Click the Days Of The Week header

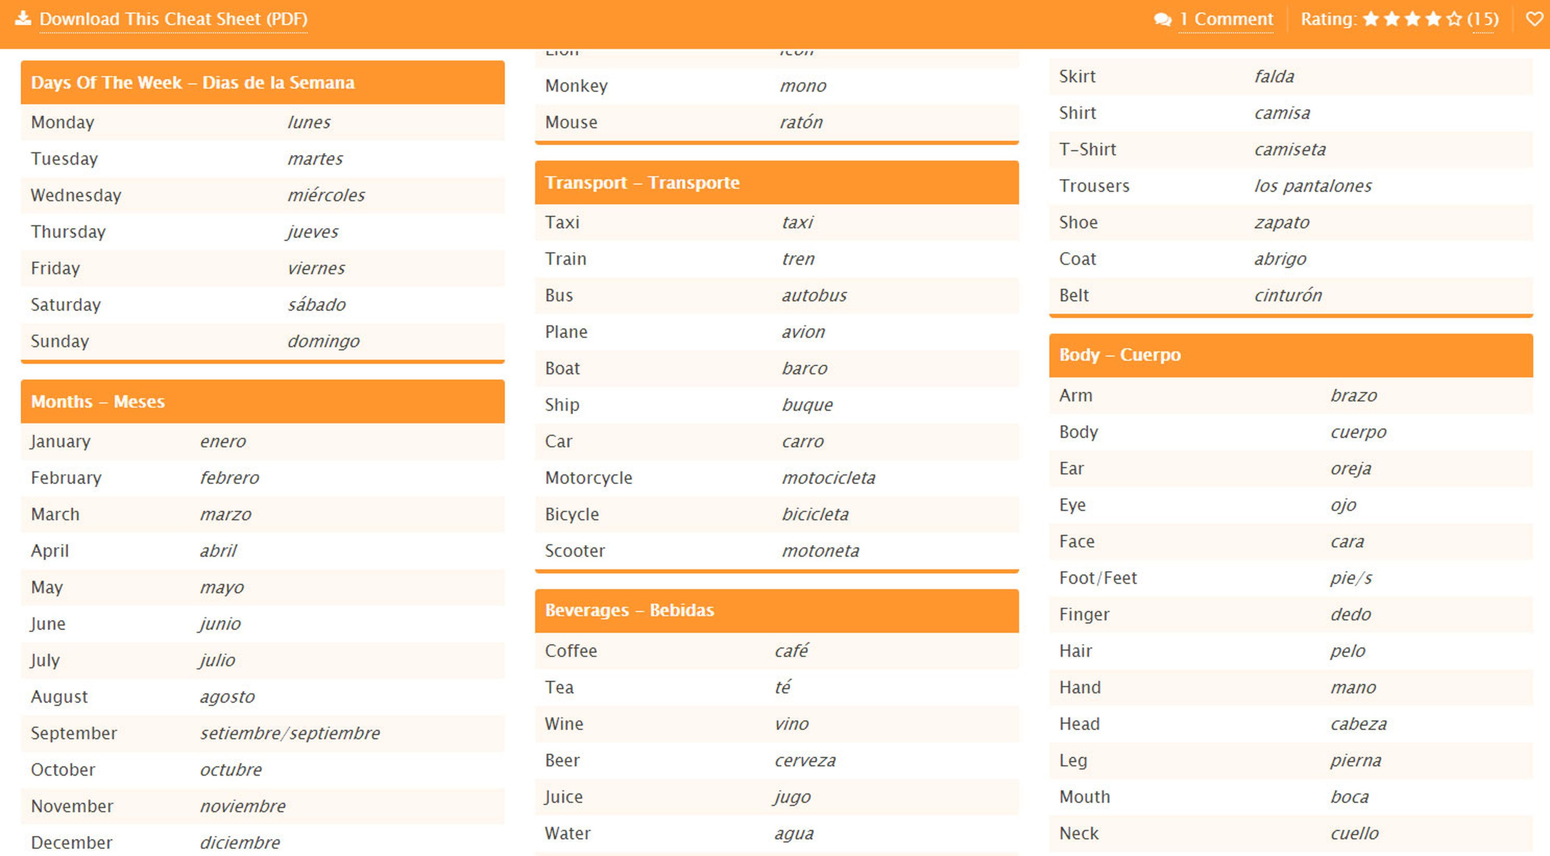[193, 82]
